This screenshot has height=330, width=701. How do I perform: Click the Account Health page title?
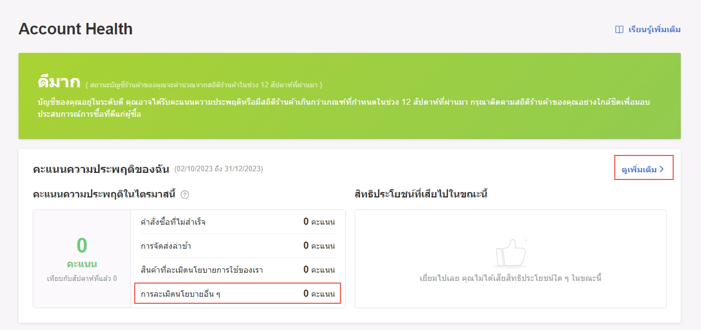(75, 29)
